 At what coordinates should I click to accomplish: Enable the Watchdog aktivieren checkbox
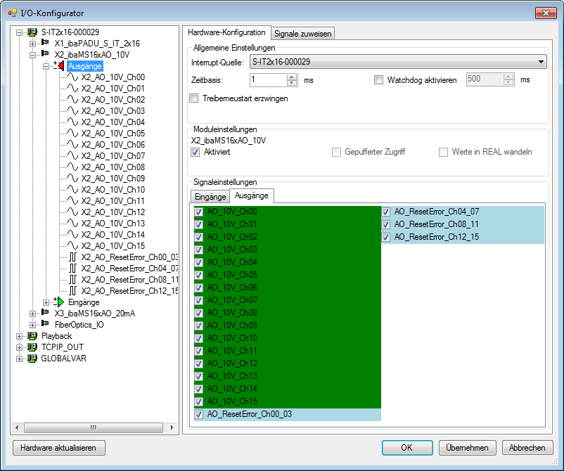point(379,80)
